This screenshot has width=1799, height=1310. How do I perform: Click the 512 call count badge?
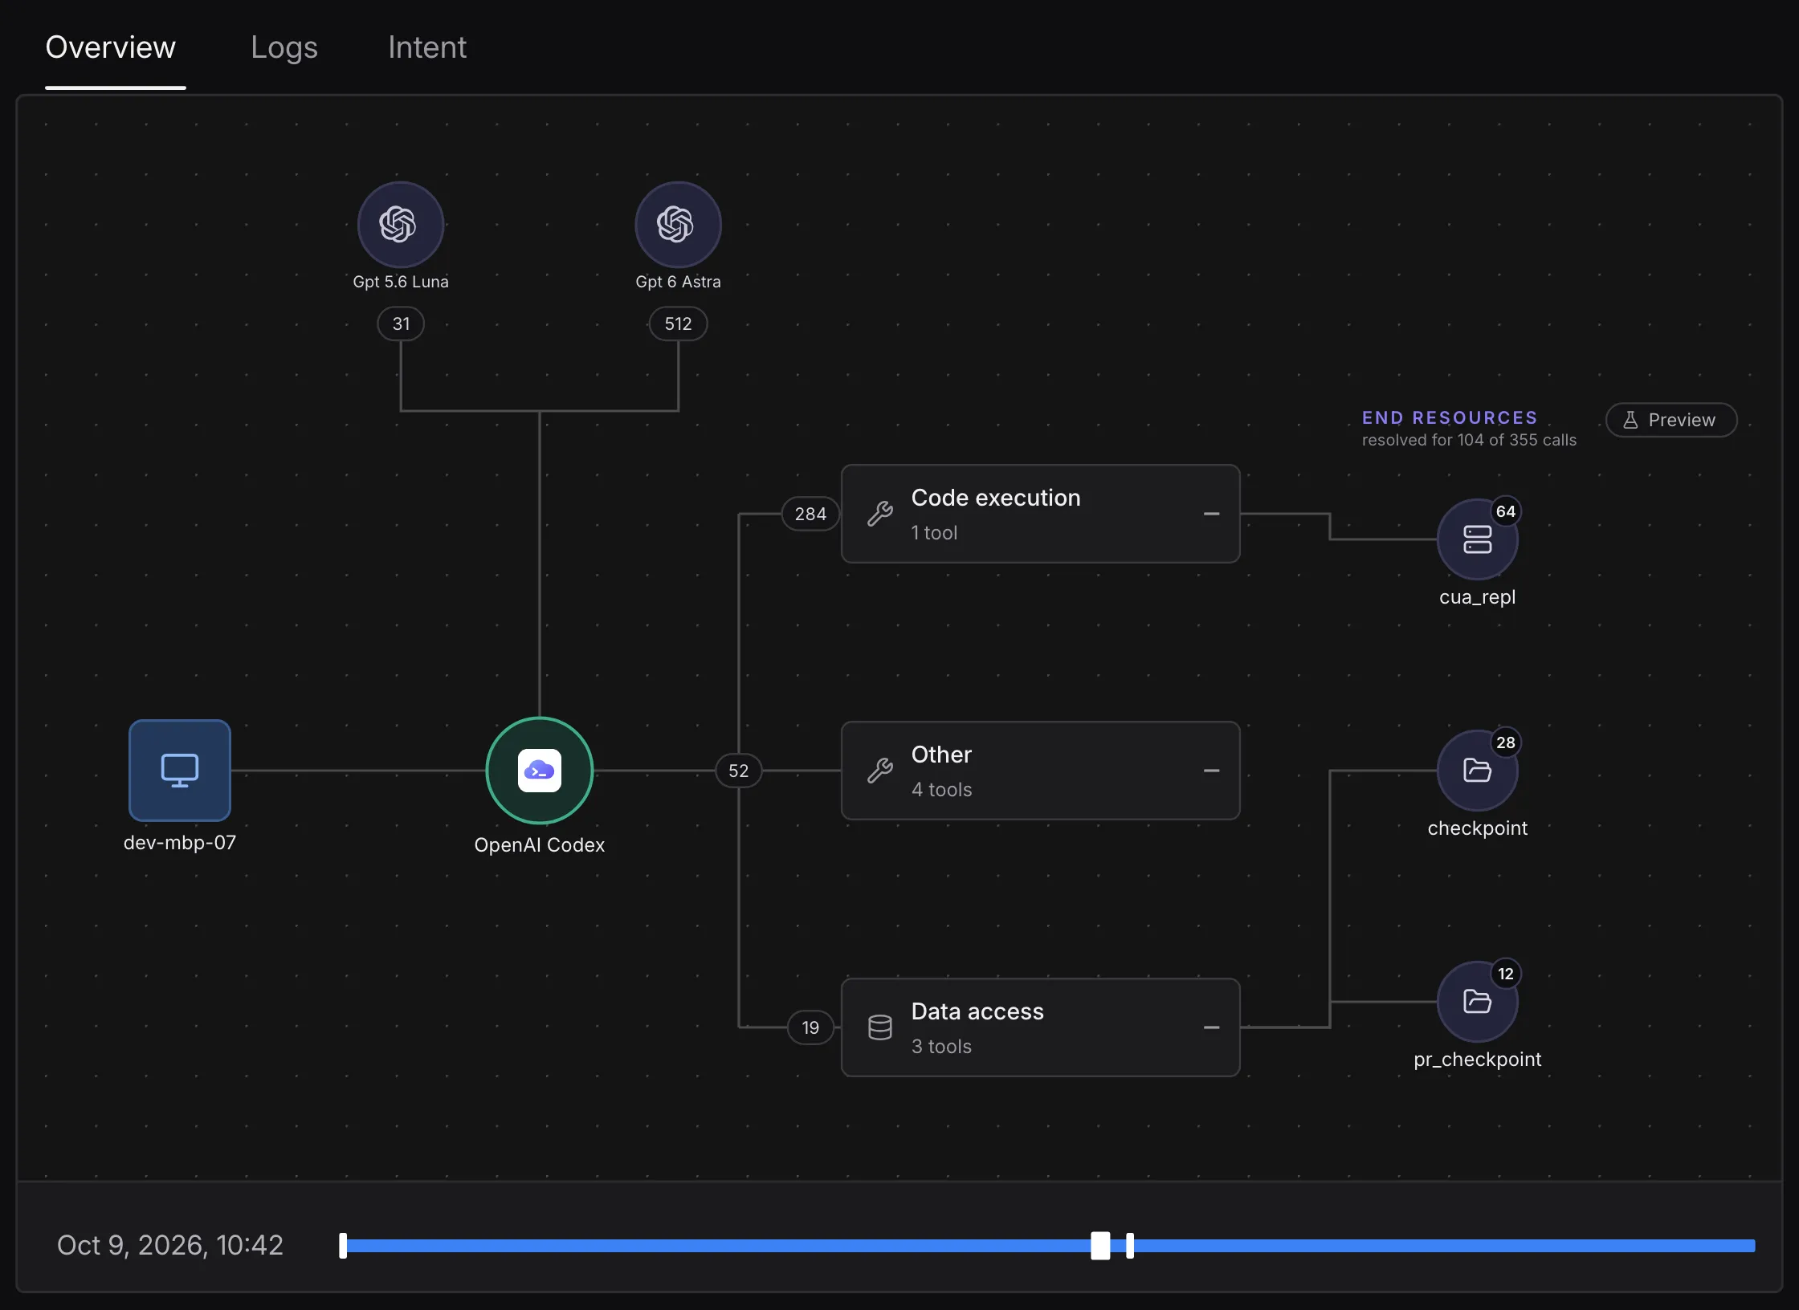pos(678,323)
